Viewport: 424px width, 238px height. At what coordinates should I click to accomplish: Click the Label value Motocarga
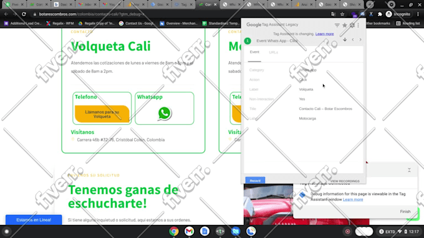pyautogui.click(x=307, y=118)
